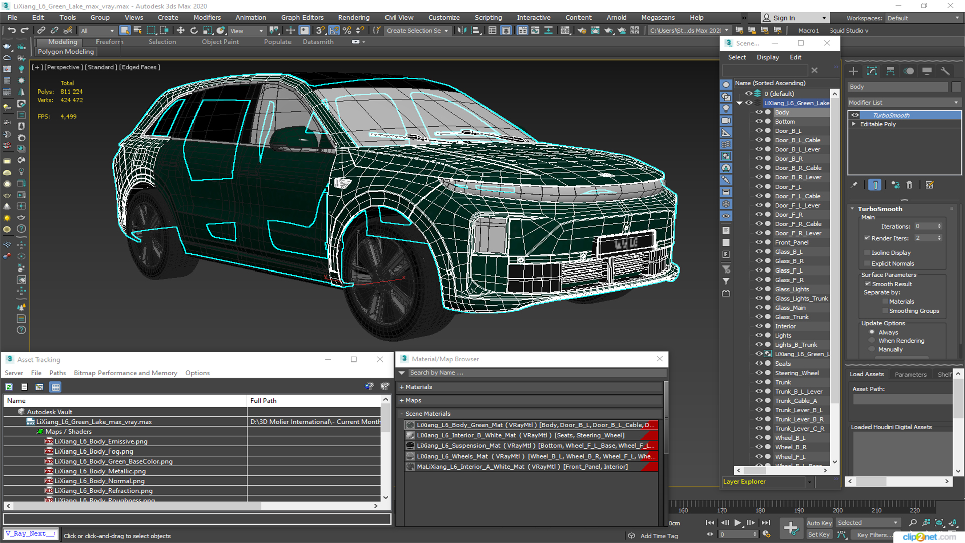Select When Rendering update option

point(872,341)
